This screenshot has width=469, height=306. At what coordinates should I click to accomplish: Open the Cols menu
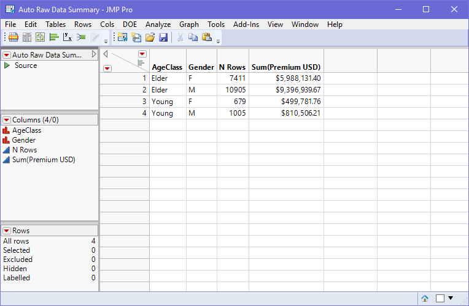[x=107, y=24]
